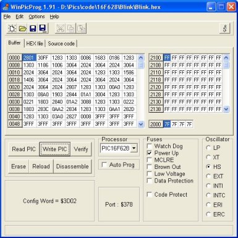Click the 0048 address row header
The width and height of the screenshot is (238, 238).
click(x=15, y=124)
